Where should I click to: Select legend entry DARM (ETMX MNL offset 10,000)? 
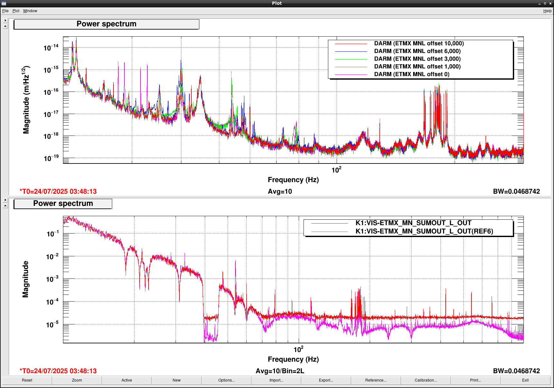coord(419,43)
